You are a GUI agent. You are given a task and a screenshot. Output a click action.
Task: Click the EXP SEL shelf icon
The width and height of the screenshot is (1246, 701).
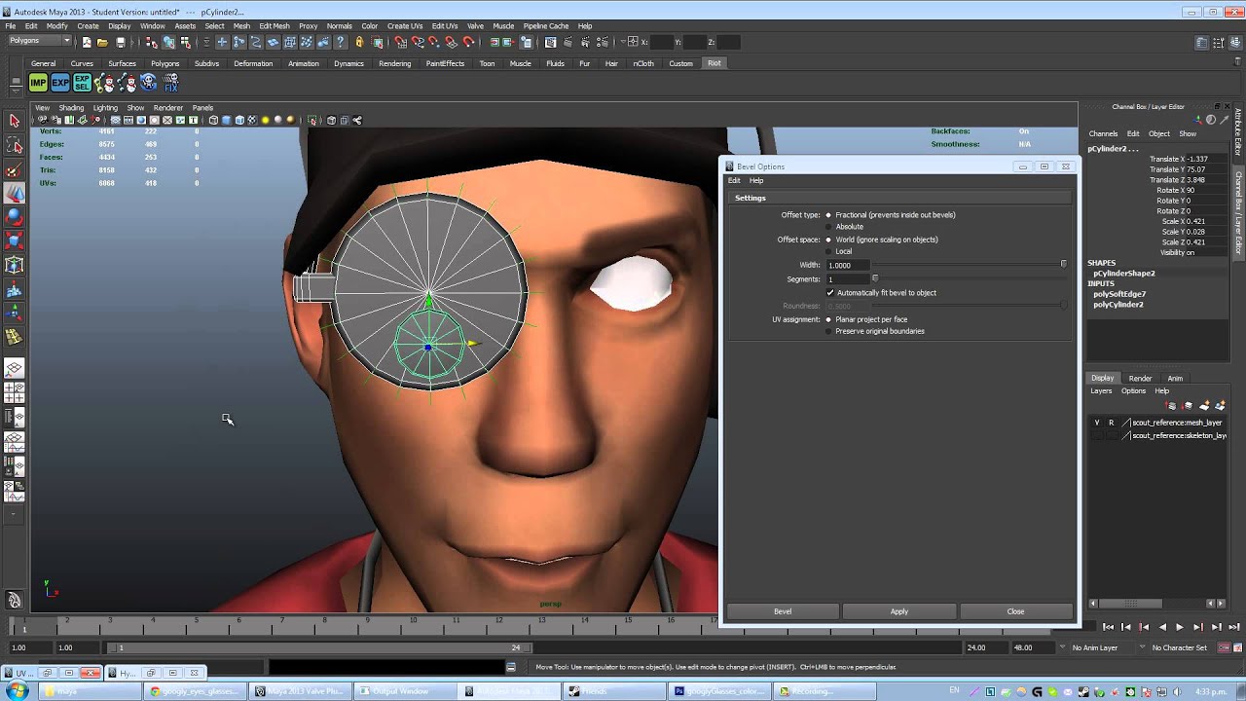[x=83, y=84]
